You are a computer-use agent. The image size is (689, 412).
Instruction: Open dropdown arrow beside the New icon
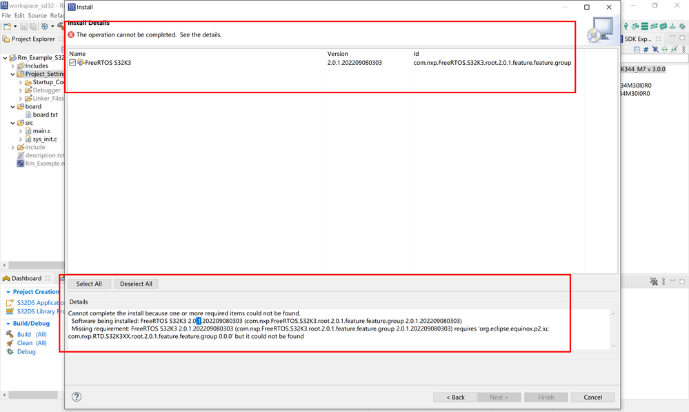[15, 26]
